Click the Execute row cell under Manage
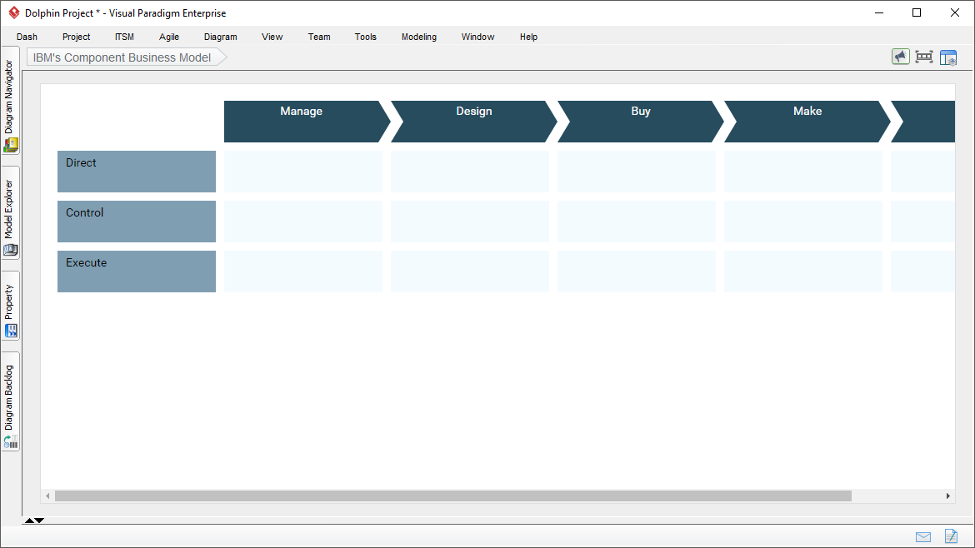 coord(302,272)
